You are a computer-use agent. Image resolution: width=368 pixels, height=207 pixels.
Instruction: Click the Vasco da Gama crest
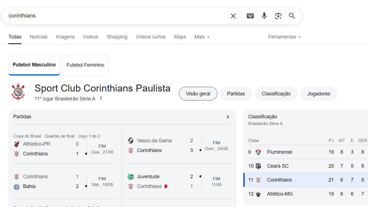click(x=131, y=140)
